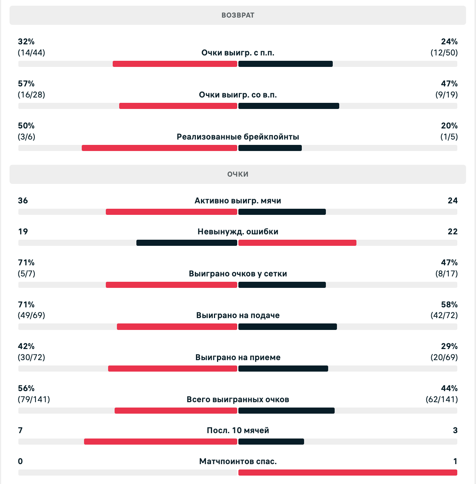Select the Очки выигр. со в.п. label
476x484 pixels.
pos(238,95)
